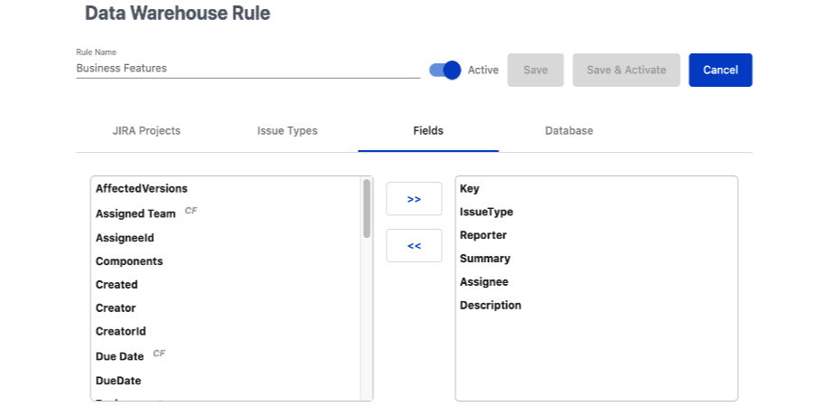The image size is (833, 407).
Task: Toggle the Active switch off
Action: 445,71
